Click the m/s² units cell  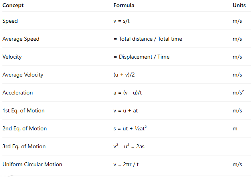click(238, 92)
